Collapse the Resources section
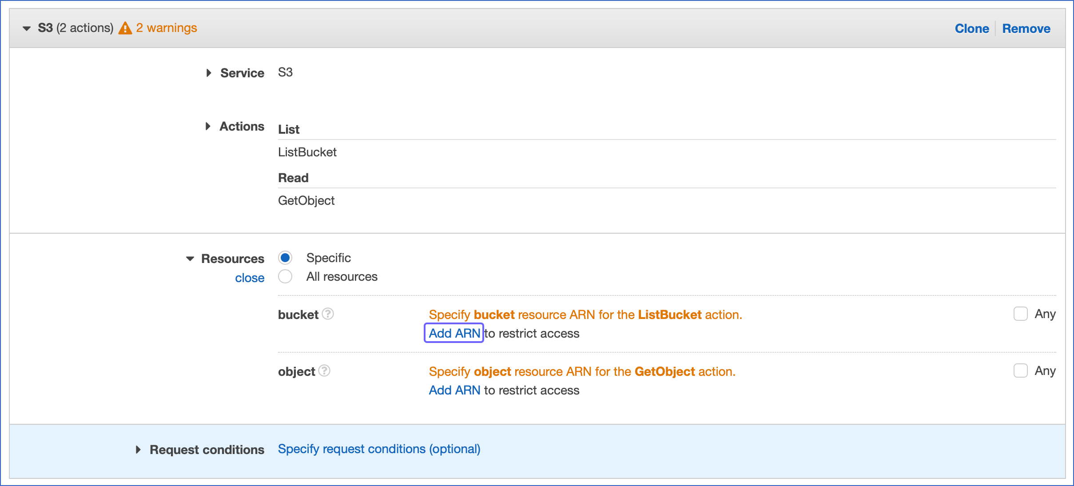 (x=190, y=258)
